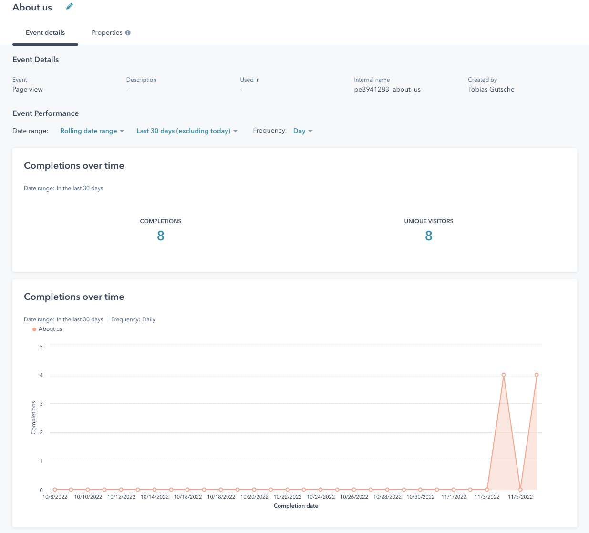Click the first chart peak data point at 4
The width and height of the screenshot is (589, 533).
pyautogui.click(x=504, y=375)
